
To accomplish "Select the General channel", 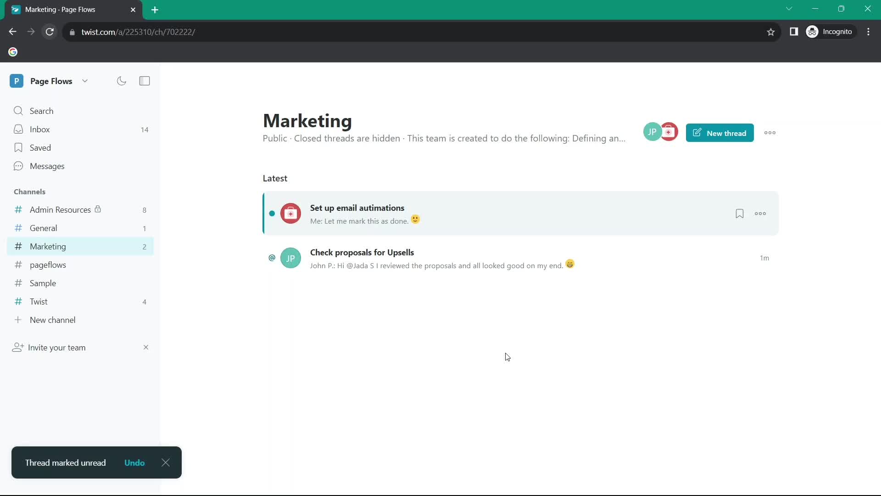I will (x=43, y=228).
